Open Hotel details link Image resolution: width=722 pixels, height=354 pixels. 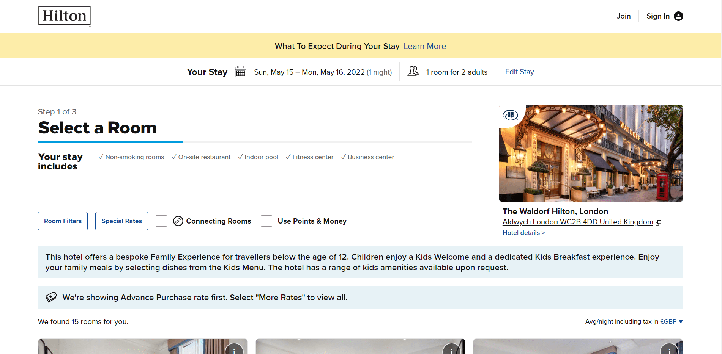coord(523,233)
